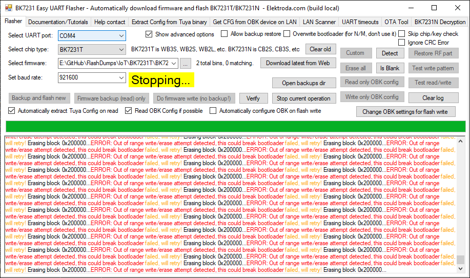Screen dimensions: 470x278
Task: Click the log scrollbar down arrow
Action: (461, 269)
